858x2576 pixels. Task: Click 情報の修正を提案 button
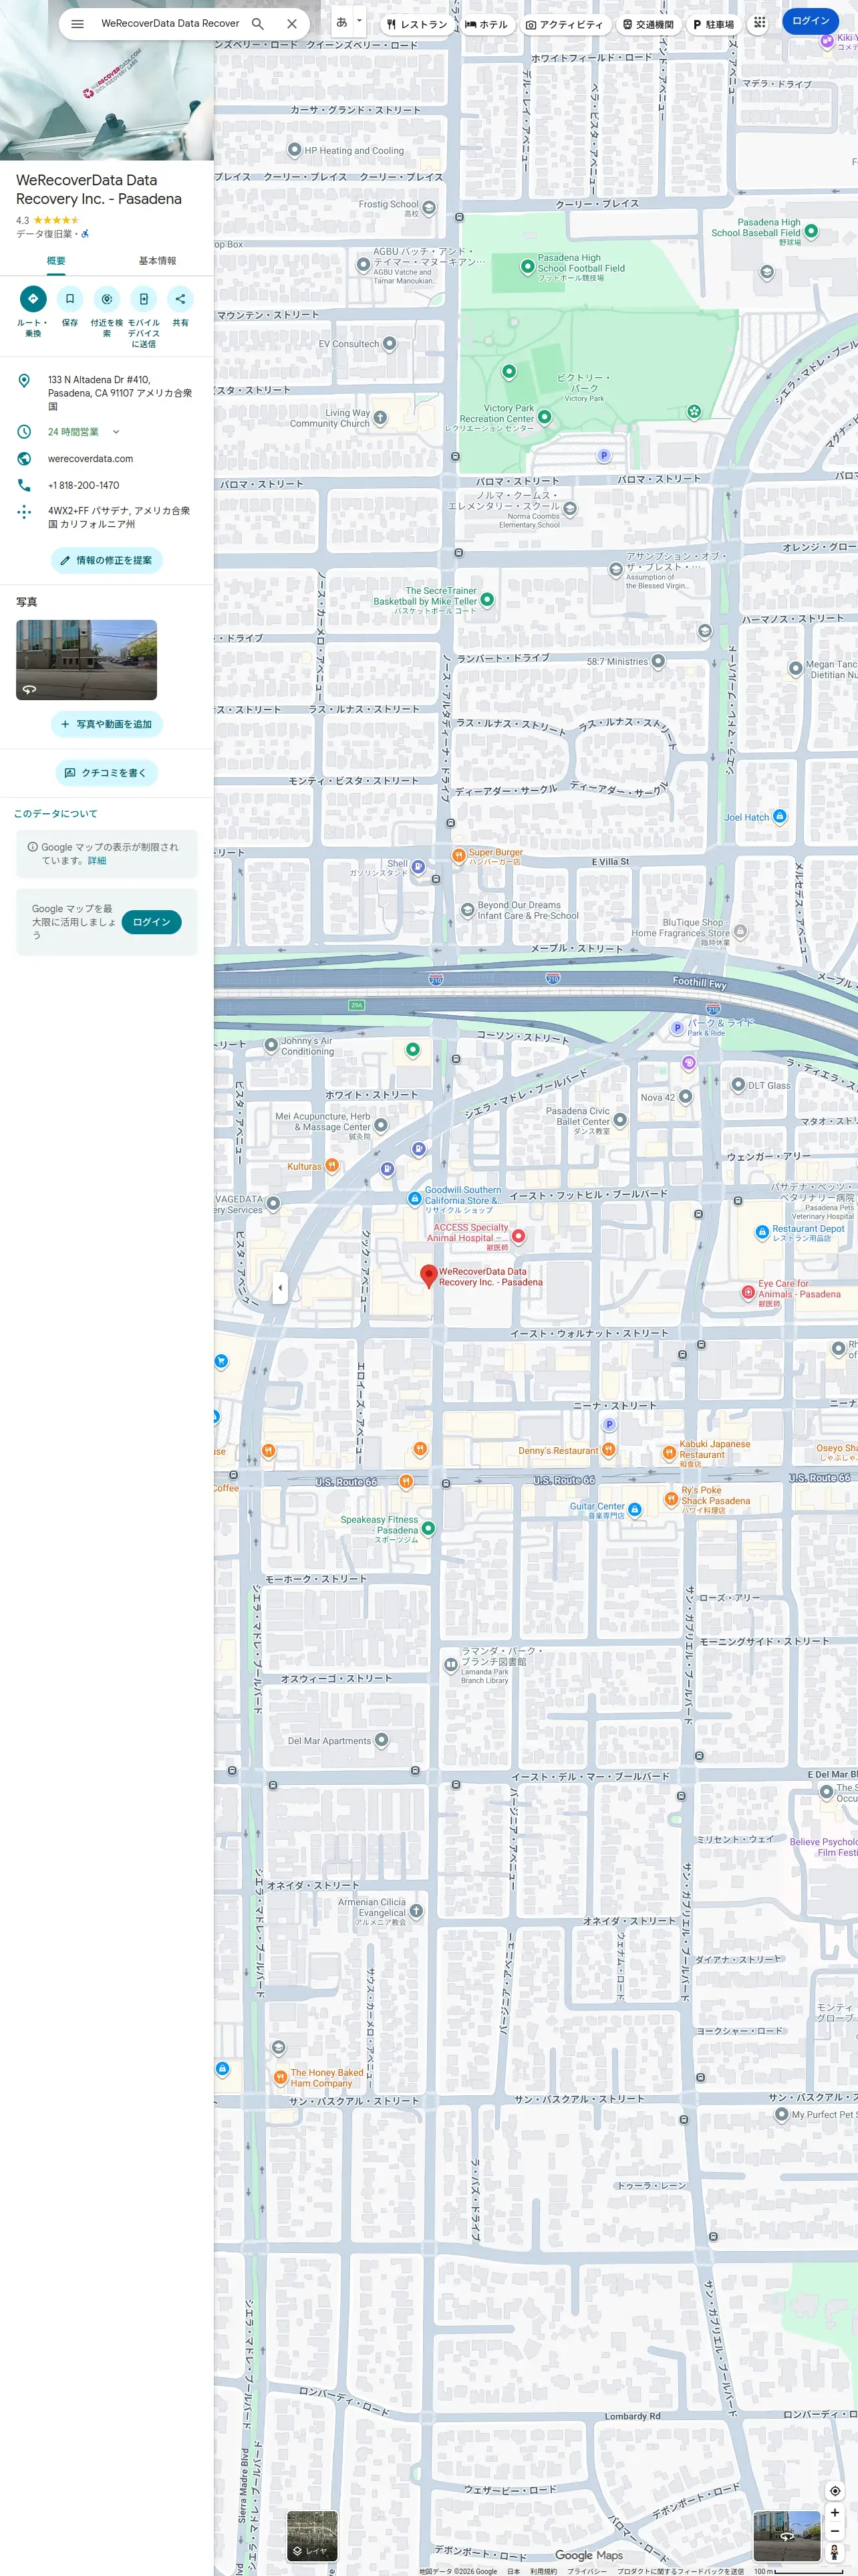coord(107,561)
